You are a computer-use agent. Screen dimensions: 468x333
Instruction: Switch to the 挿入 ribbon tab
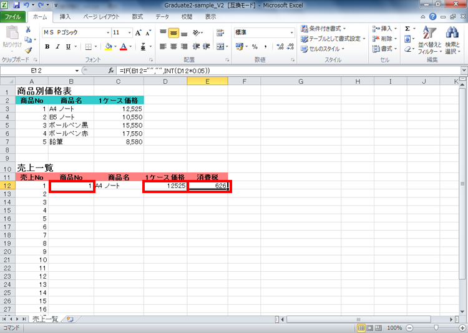(x=65, y=17)
